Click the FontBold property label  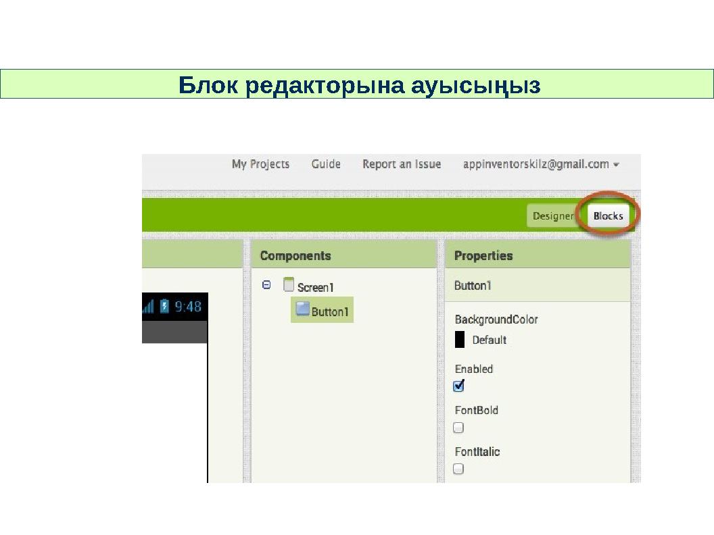[476, 410]
